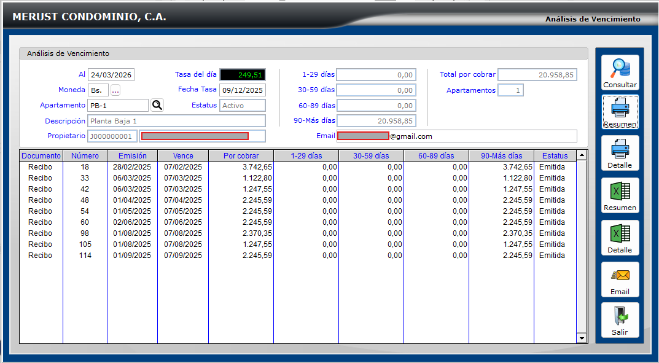Sort by the Número column header
The height and width of the screenshot is (363, 659).
coord(85,156)
